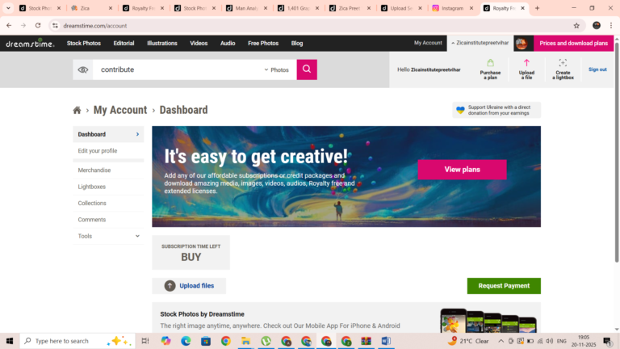Open Windows Start menu
This screenshot has width=620, height=349.
pyautogui.click(x=10, y=341)
